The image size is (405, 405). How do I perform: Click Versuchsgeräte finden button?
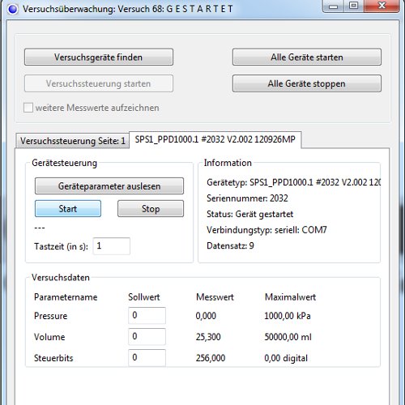tap(99, 57)
